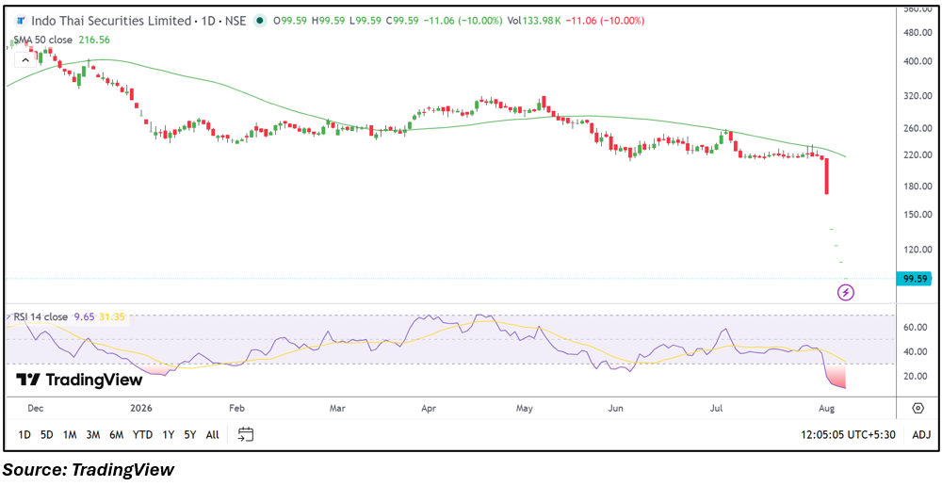Open the date range calendar icon
The height and width of the screenshot is (486, 942).
tap(246, 434)
